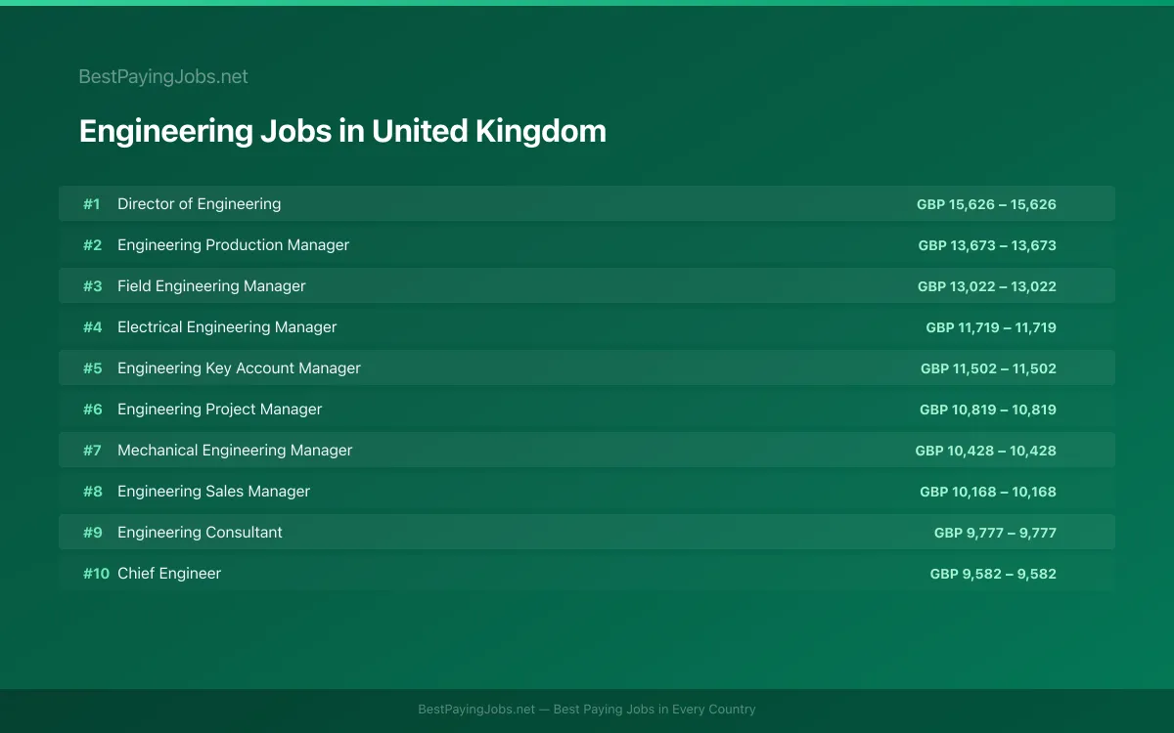
Task: Select salary GBP 10,428 – 10,428
Action: click(986, 451)
